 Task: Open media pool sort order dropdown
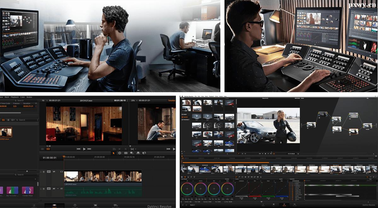[x=13, y=120]
